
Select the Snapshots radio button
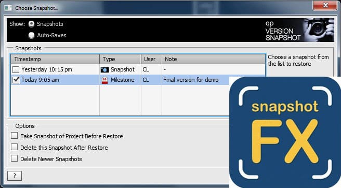click(x=32, y=24)
